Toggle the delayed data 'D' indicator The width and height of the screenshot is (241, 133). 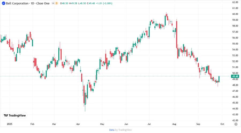pos(57,3)
